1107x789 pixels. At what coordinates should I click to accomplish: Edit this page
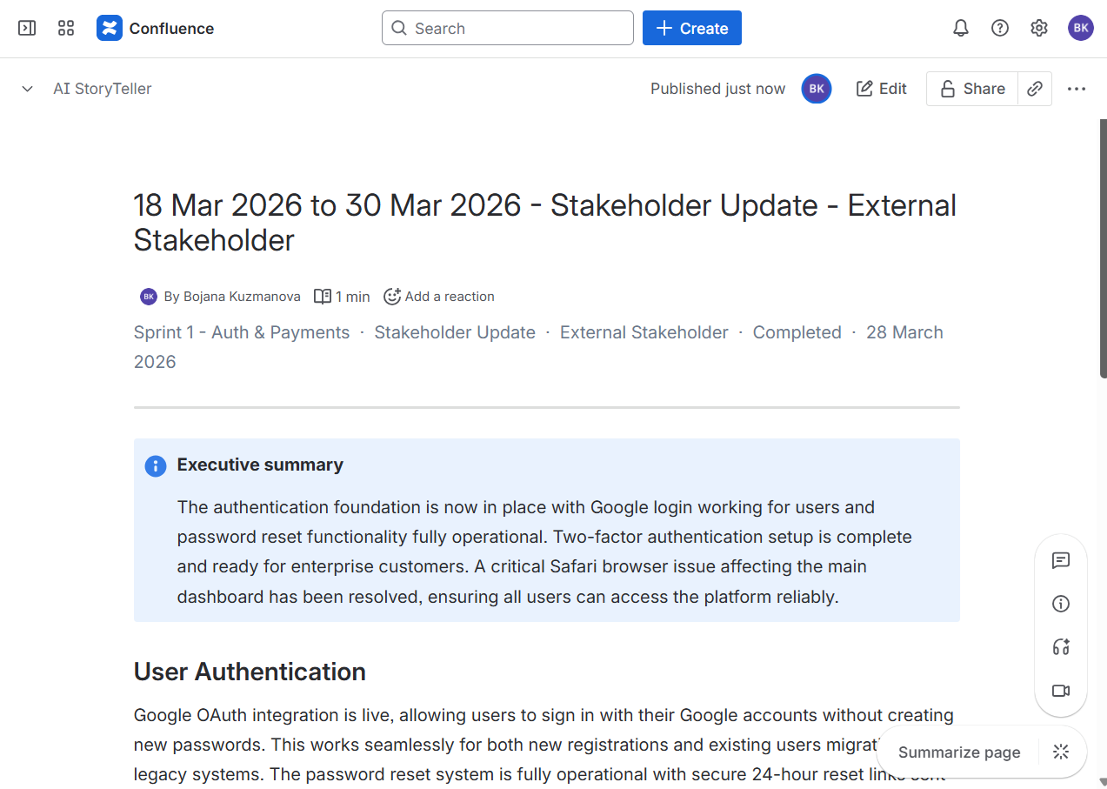pos(882,89)
